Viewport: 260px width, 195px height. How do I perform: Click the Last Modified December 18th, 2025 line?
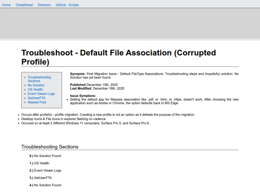(x=97, y=89)
